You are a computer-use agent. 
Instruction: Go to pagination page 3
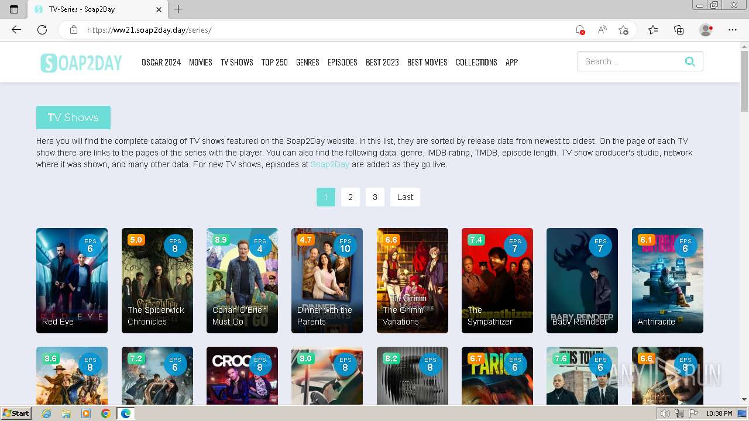(x=375, y=197)
